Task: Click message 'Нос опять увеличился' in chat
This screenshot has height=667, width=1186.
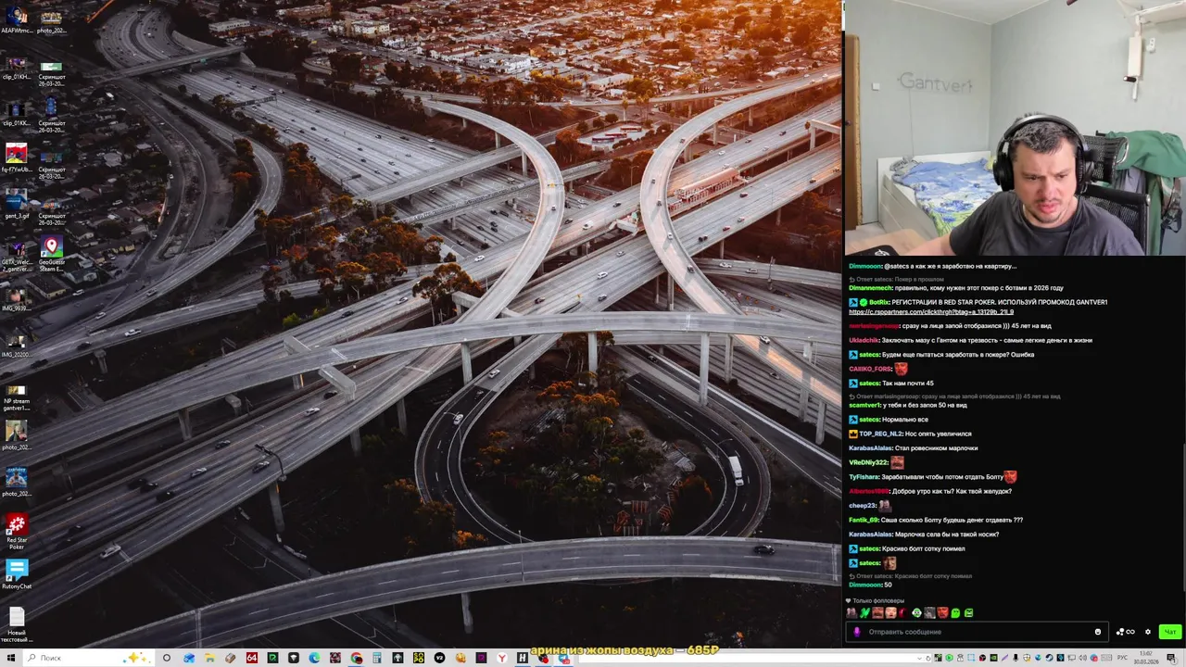Action: (938, 434)
